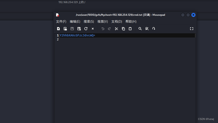This screenshot has width=218, height=123.
Task: Open the 文档(D) menu
Action: tap(117, 21)
